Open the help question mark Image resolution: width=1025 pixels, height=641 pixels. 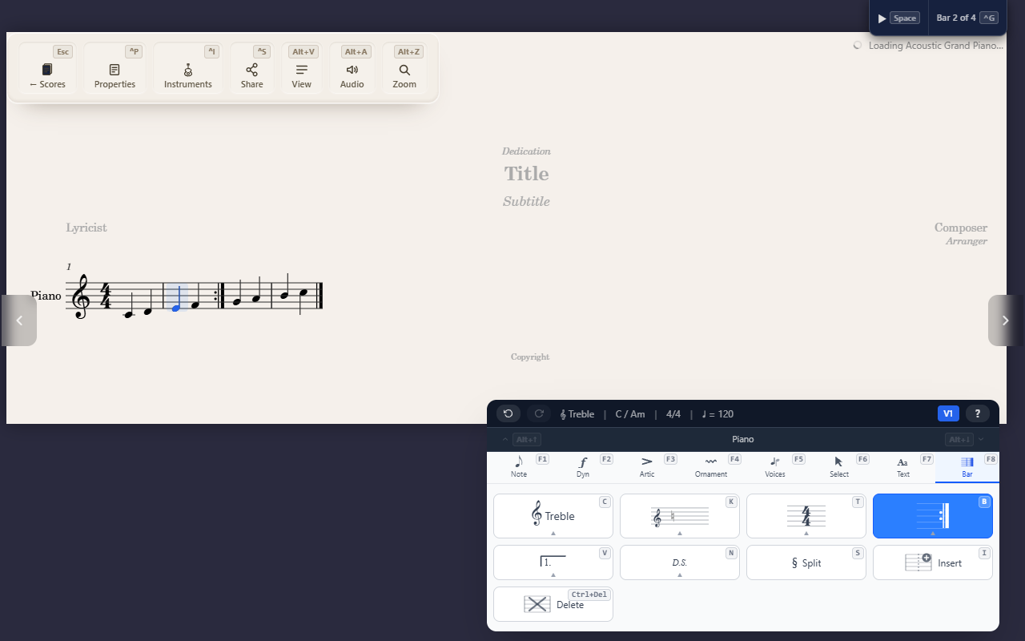tap(977, 413)
